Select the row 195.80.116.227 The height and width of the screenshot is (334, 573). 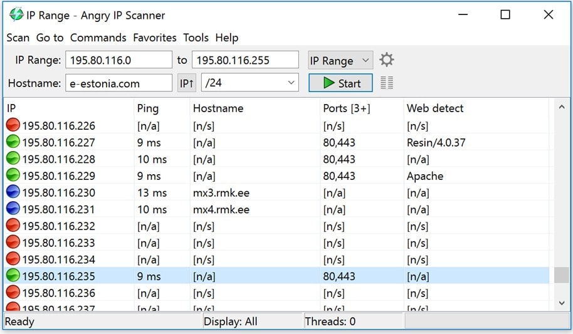pyautogui.click(x=276, y=142)
